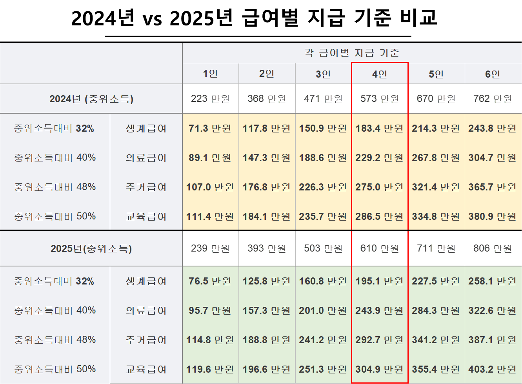
Task: Click the '160.8 만원' value
Action: tap(323, 281)
